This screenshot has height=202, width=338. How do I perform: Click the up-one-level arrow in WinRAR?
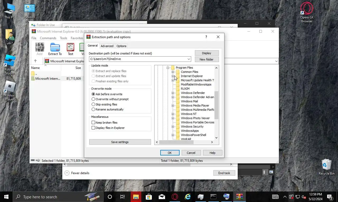click(35, 61)
